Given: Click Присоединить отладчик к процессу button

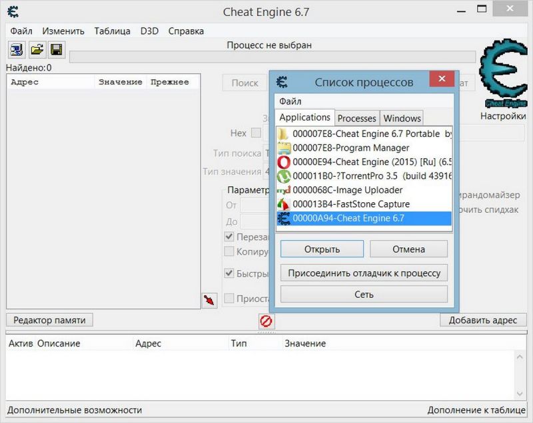Looking at the screenshot, I should pos(364,273).
